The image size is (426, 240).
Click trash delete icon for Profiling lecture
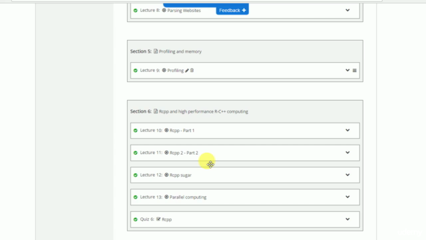pyautogui.click(x=192, y=70)
